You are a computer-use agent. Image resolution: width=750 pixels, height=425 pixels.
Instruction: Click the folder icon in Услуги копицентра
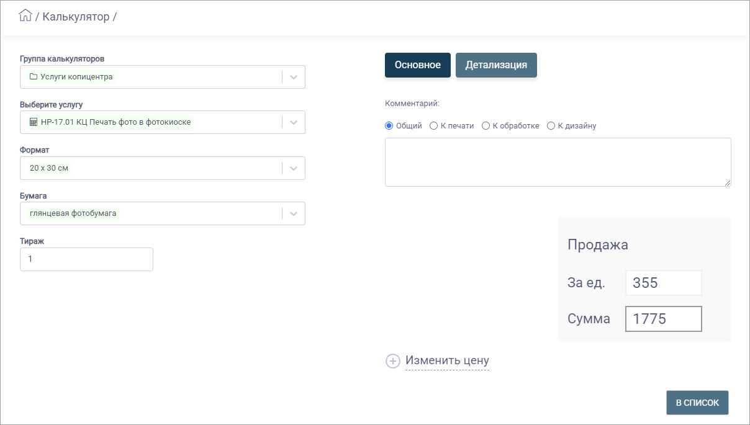tap(34, 77)
